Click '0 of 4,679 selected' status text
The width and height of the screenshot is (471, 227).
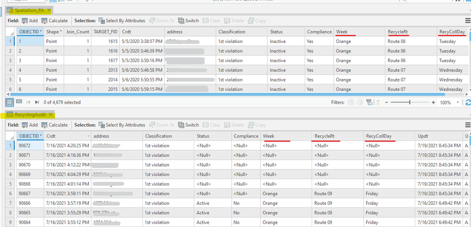coord(62,102)
